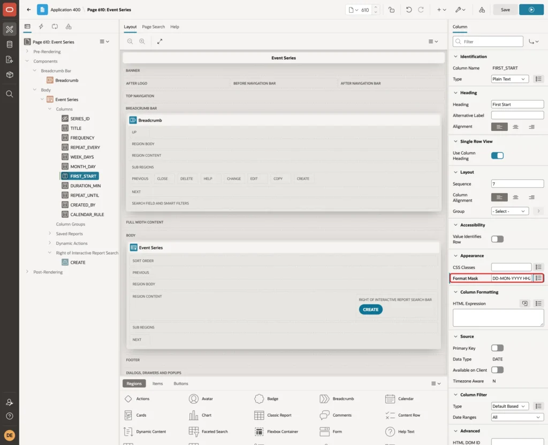Open the App Builder sidebar icon
The width and height of the screenshot is (548, 445).
pyautogui.click(x=10, y=29)
